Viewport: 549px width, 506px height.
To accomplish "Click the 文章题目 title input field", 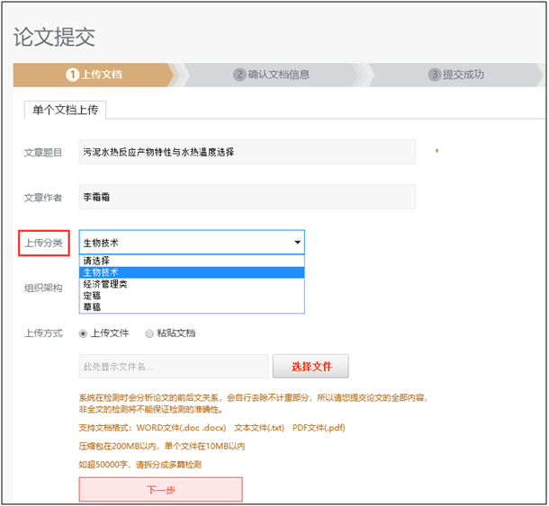I will coord(247,152).
